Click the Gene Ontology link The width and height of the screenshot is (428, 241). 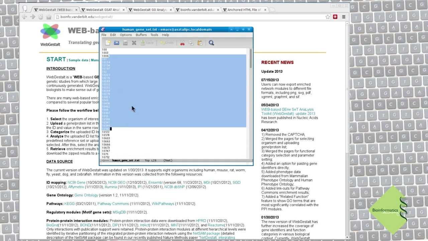[86, 195]
